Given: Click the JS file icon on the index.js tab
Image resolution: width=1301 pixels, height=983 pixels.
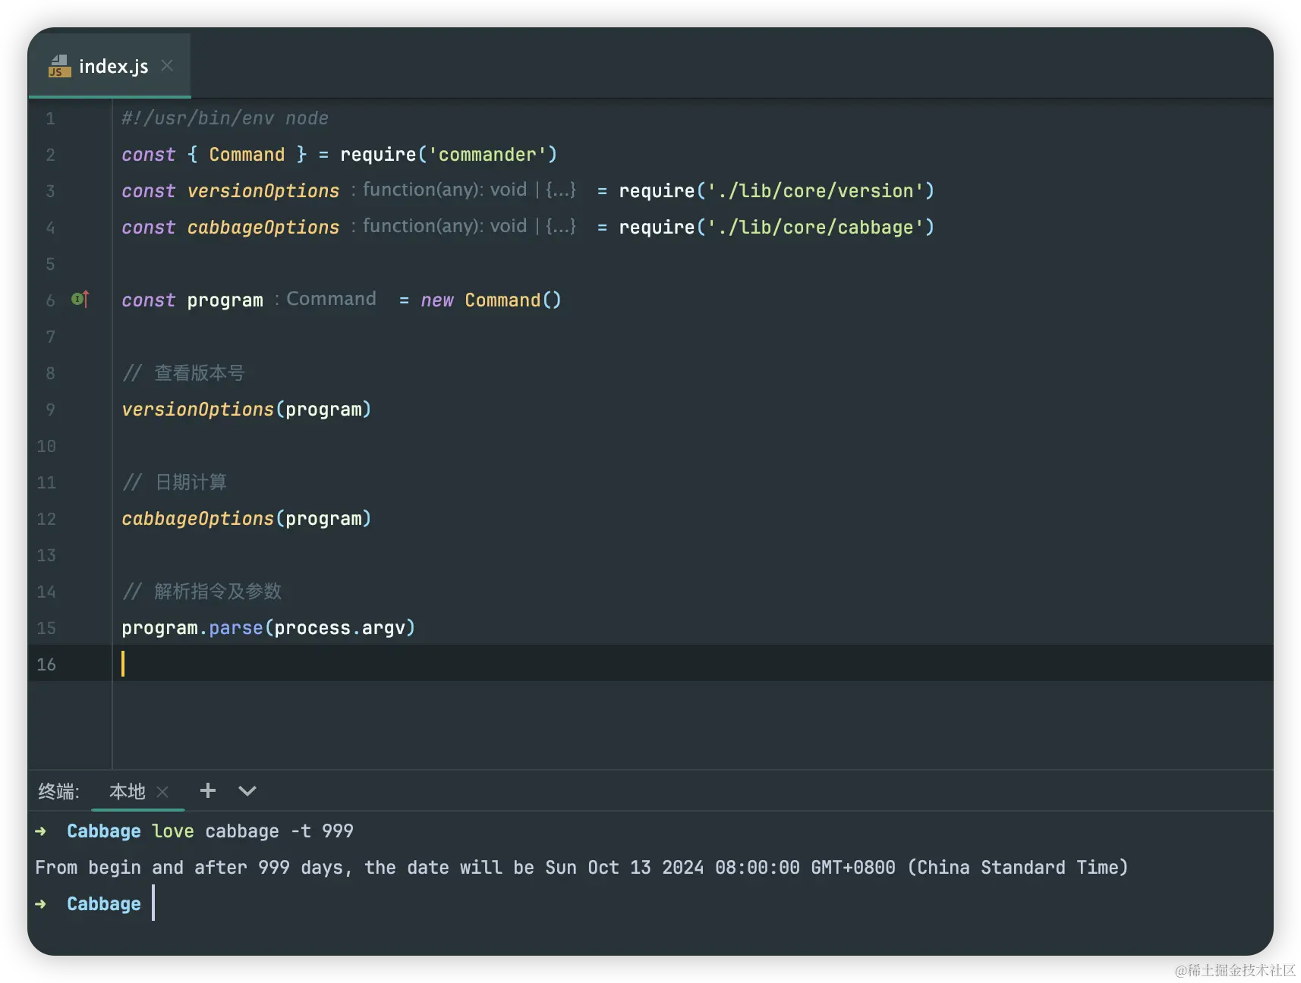Looking at the screenshot, I should [x=59, y=67].
